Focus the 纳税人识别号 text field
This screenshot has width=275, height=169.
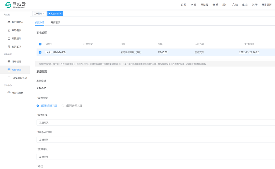pos(156,140)
